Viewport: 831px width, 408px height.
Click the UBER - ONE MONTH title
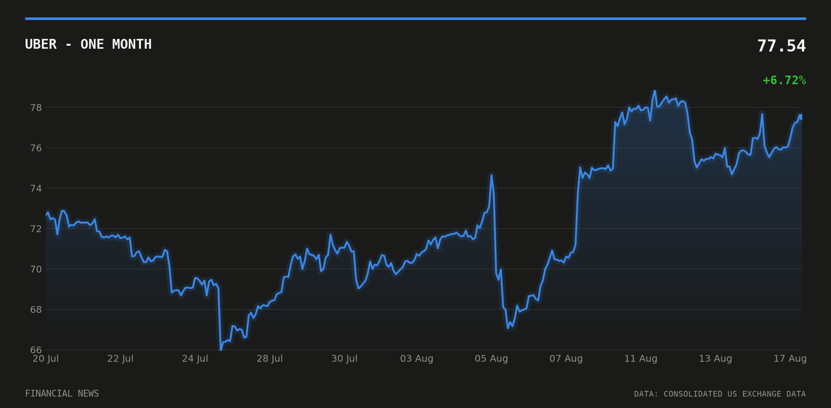coord(88,45)
